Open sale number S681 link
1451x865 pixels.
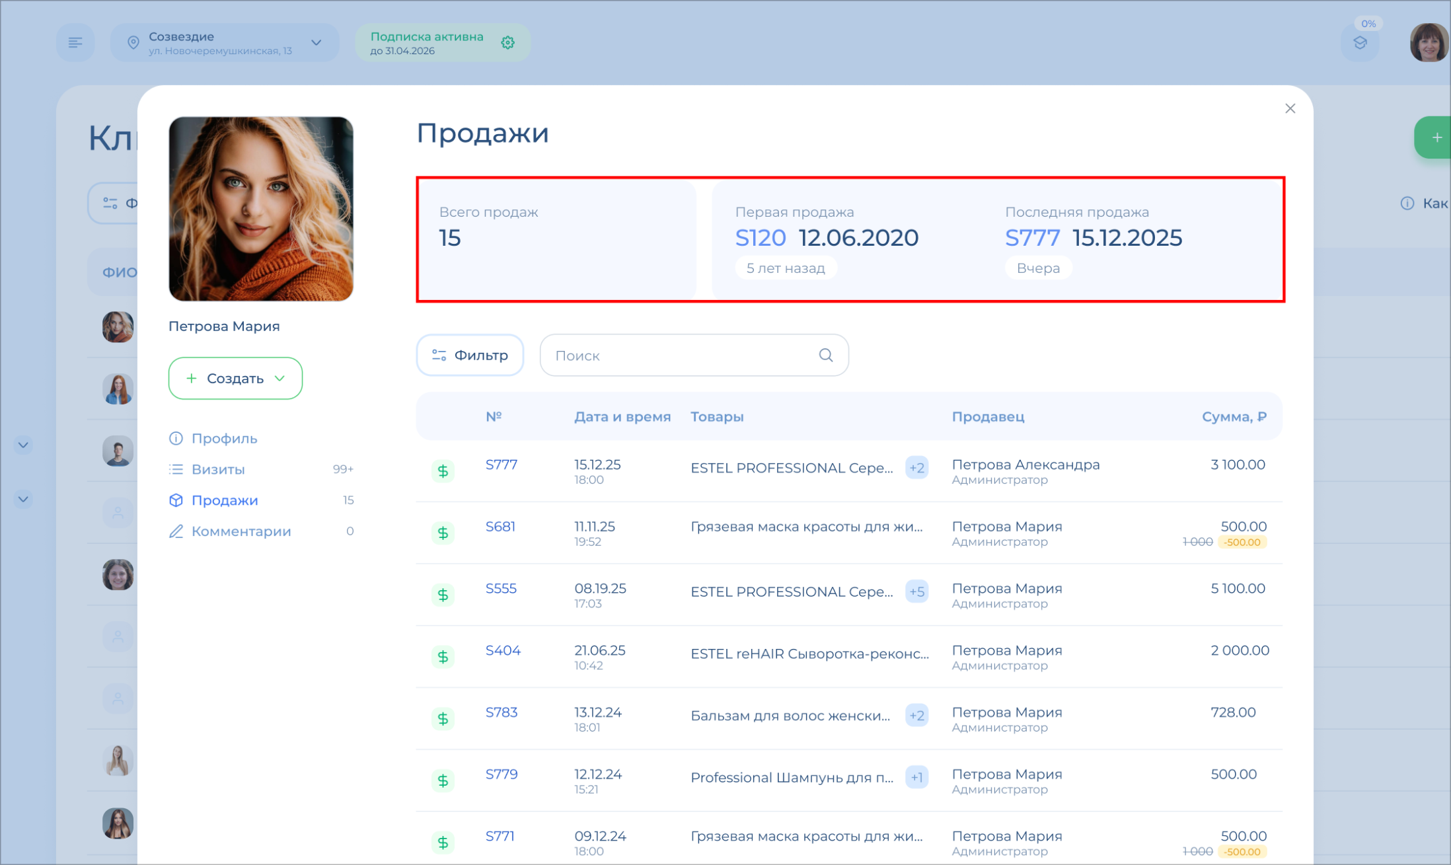pyautogui.click(x=500, y=527)
